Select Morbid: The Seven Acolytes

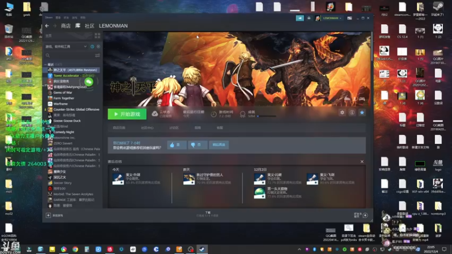tap(72, 194)
